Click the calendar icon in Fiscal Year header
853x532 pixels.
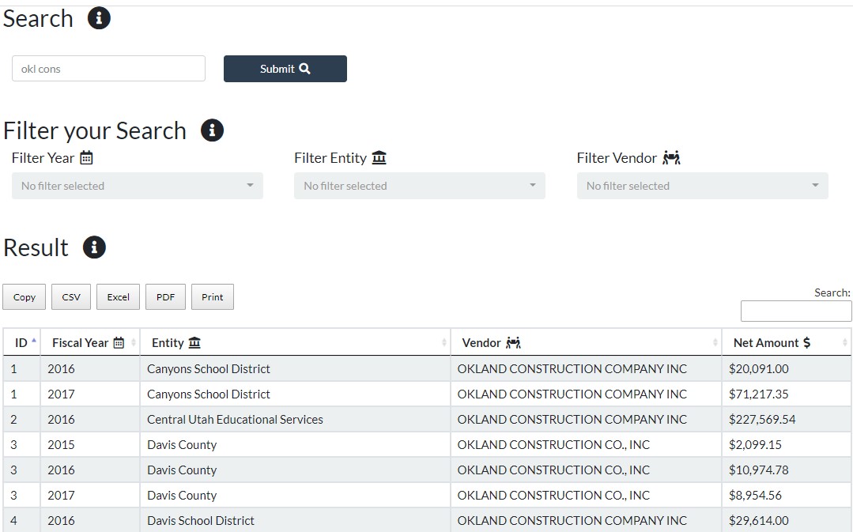(x=119, y=343)
